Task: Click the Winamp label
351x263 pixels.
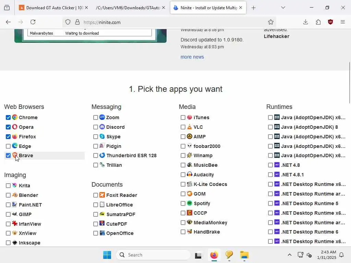Action: click(x=203, y=155)
